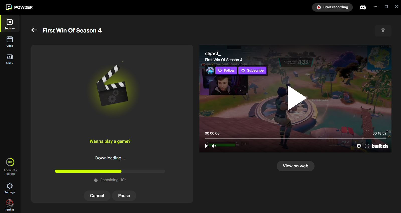Delete source with the trash icon
The image size is (401, 213).
383,31
